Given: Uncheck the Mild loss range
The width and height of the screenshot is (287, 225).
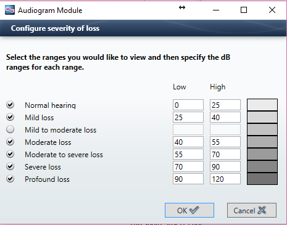Looking at the screenshot, I should [x=10, y=117].
